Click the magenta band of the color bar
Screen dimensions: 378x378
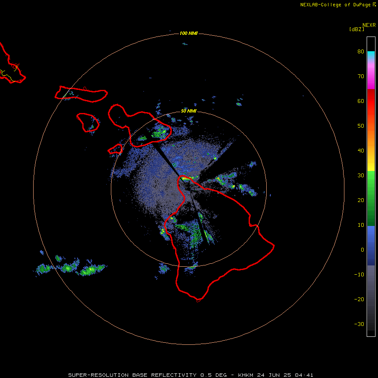pos(371,77)
